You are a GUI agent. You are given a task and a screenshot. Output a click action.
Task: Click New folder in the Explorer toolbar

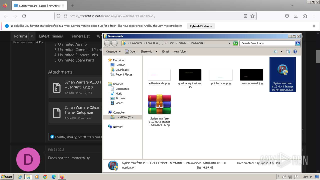point(180,51)
